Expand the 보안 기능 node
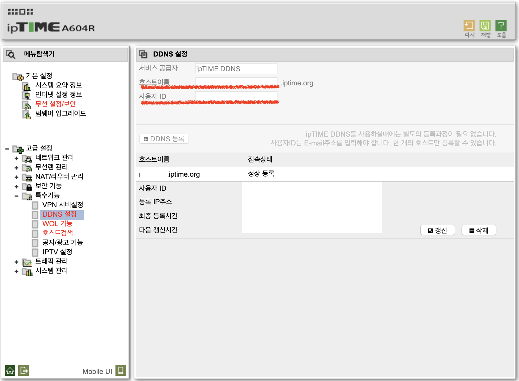 16,187
